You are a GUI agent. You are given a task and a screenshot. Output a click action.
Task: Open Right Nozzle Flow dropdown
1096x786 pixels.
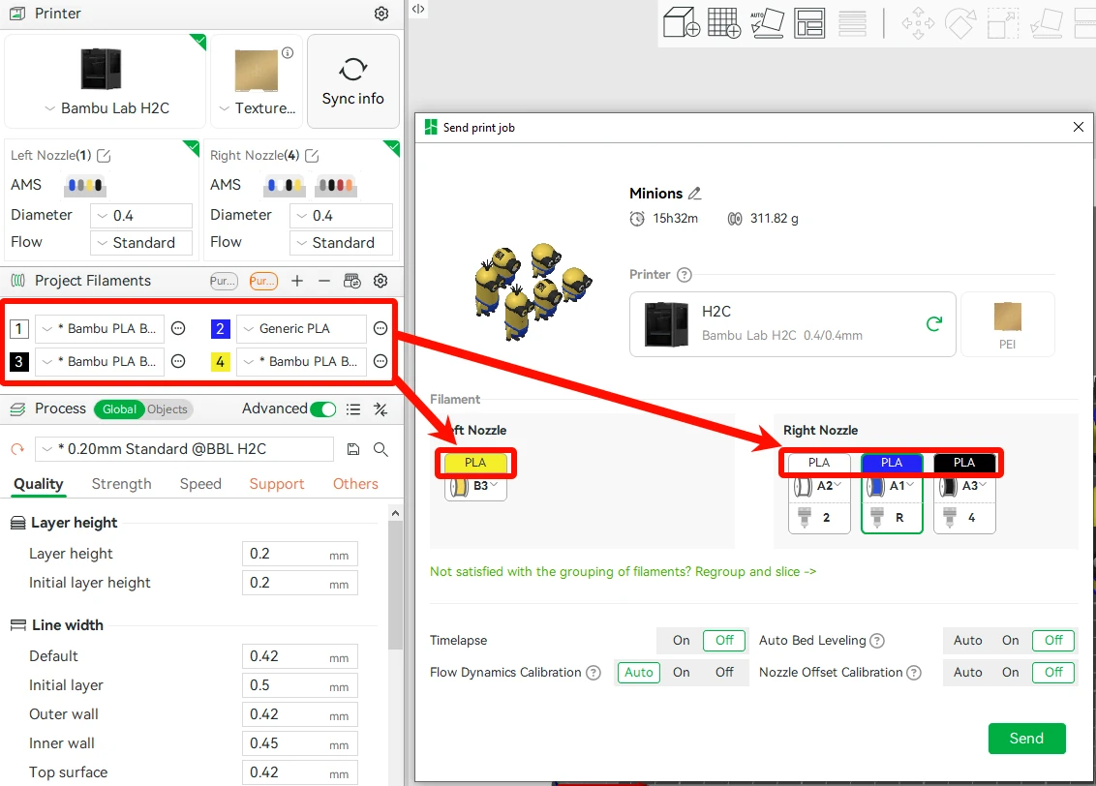coord(341,242)
